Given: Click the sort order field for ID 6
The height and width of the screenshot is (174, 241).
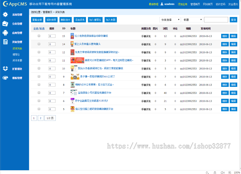Looking at the screenshot, I should (x=52, y=101).
